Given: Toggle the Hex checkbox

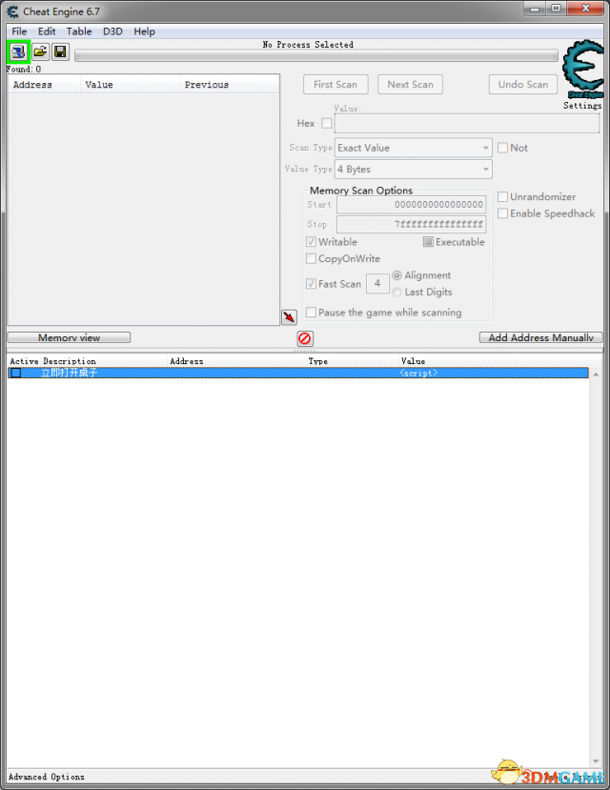Looking at the screenshot, I should coord(326,124).
